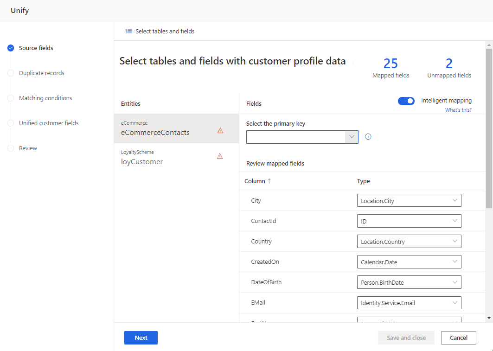Click the info icon next to primary key
The height and width of the screenshot is (351, 493).
click(368, 137)
